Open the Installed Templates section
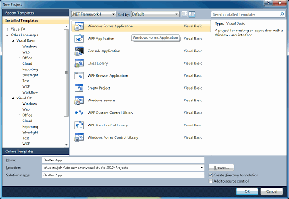The height and width of the screenshot is (199, 289). [x=36, y=20]
